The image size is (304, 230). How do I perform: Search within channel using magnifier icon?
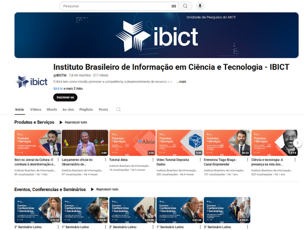pos(118,109)
